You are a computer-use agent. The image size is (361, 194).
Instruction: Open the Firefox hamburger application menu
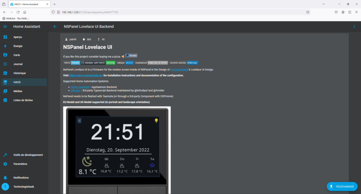point(356,12)
